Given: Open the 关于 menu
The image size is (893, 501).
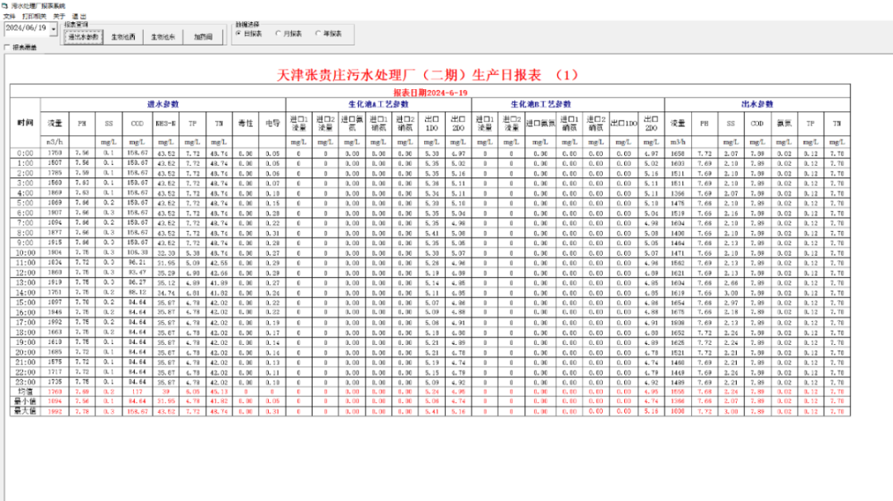Looking at the screenshot, I should pyautogui.click(x=60, y=17).
